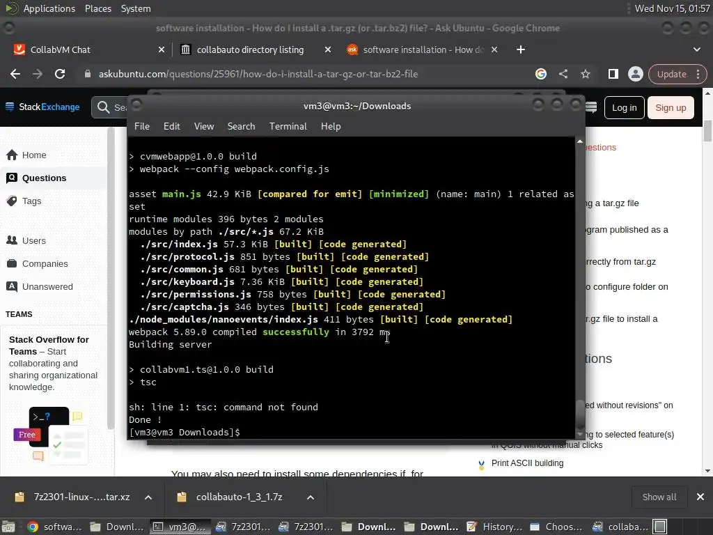Switch to the vm3@ terminal in taskbar
Screen dimensions: 713x535
point(180,527)
